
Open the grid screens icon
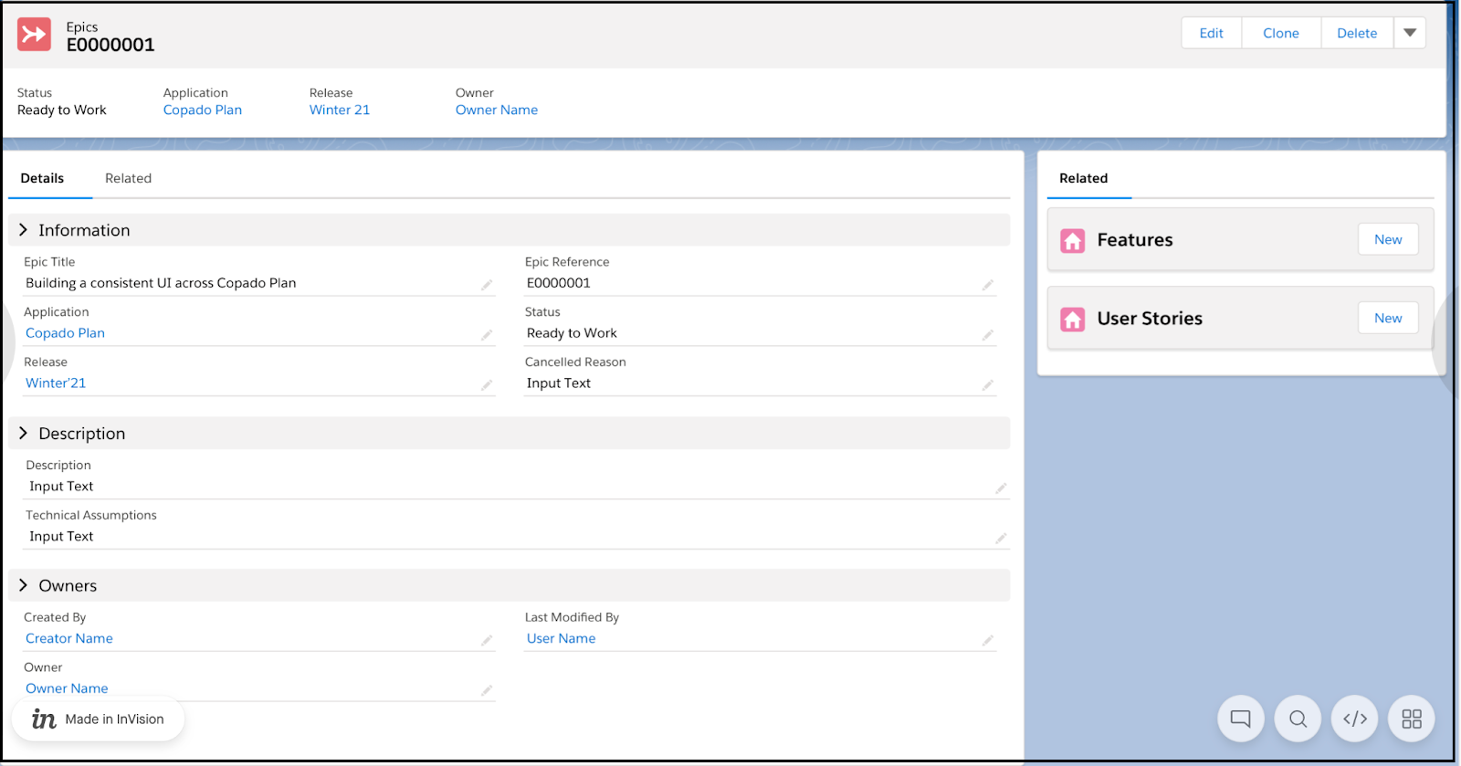tap(1412, 719)
